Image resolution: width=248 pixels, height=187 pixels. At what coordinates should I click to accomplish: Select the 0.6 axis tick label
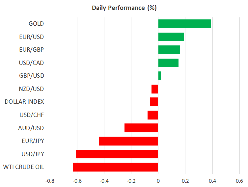[239, 181]
